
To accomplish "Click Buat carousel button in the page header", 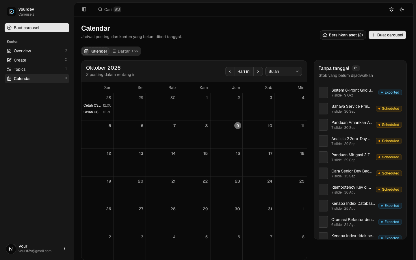I will point(387,35).
